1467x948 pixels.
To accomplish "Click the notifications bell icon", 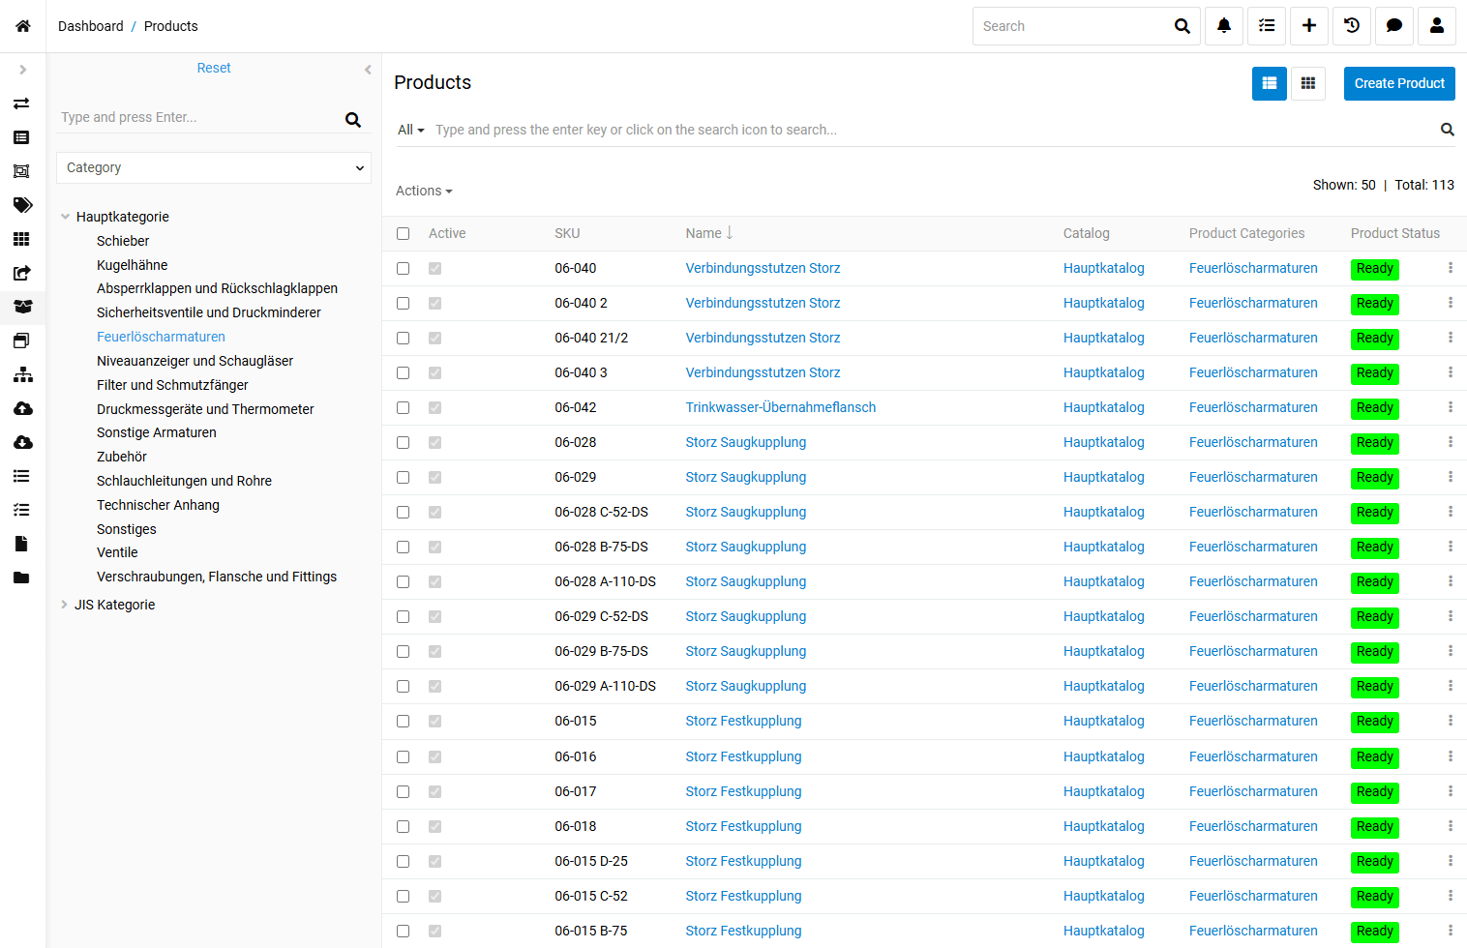I will [1224, 26].
